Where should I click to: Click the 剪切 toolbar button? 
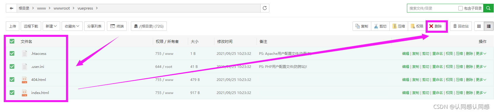point(380,26)
